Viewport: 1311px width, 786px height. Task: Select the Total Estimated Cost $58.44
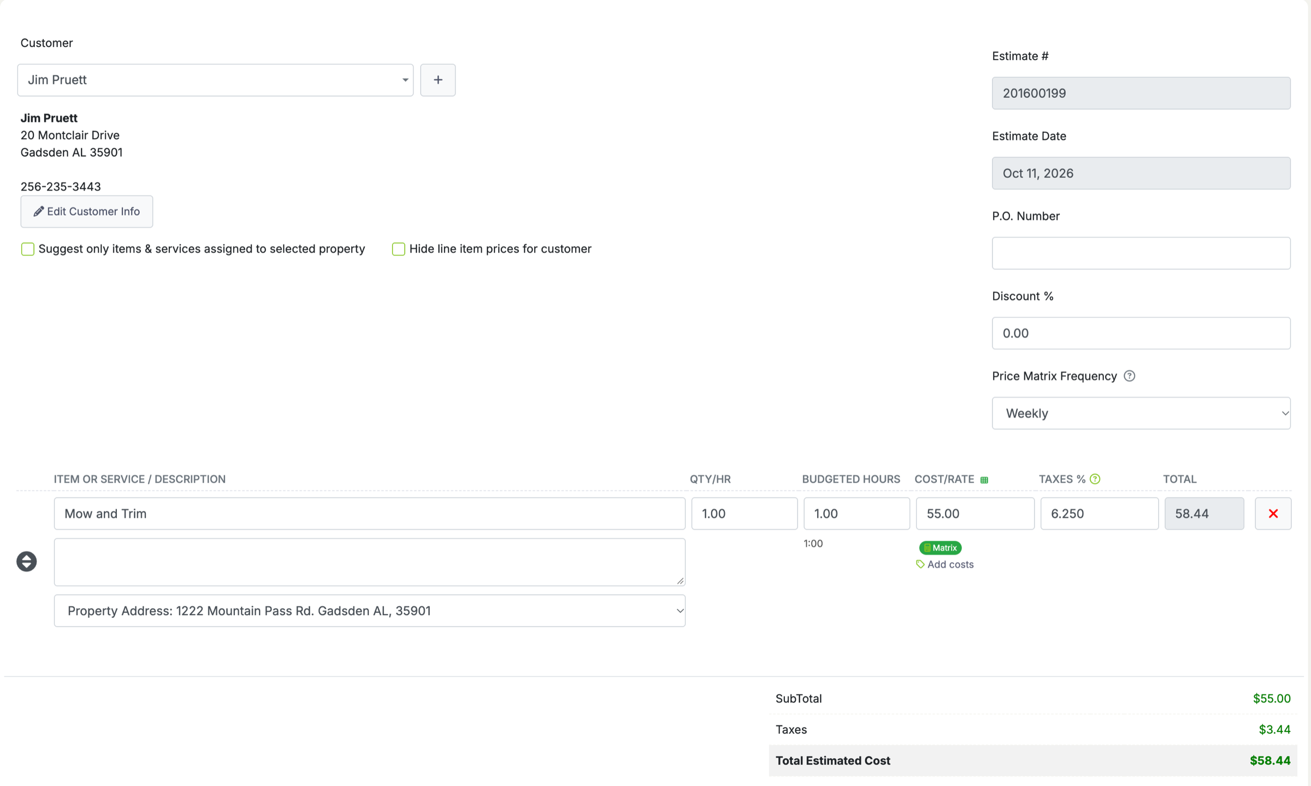coord(1270,760)
